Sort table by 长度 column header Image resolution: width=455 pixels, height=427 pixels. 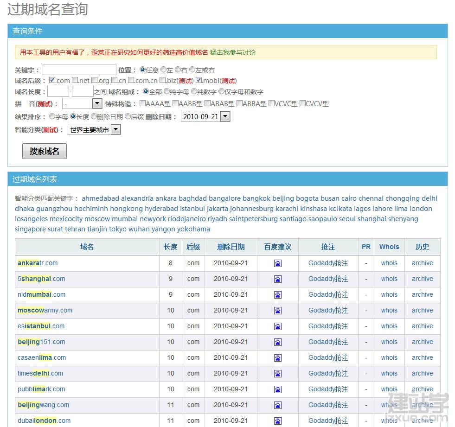[170, 247]
